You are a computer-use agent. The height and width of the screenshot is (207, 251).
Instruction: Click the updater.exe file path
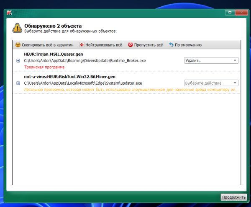83,83
